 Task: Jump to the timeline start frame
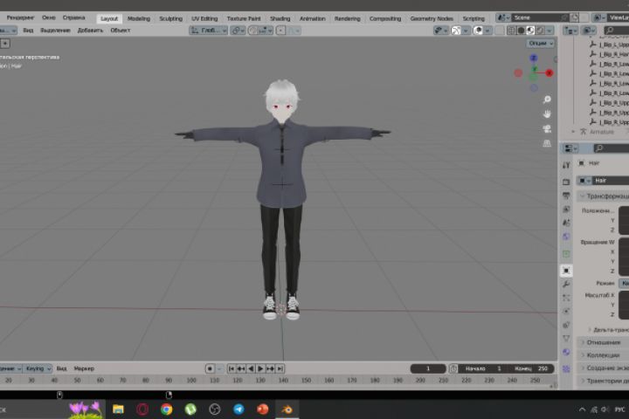[231, 368]
